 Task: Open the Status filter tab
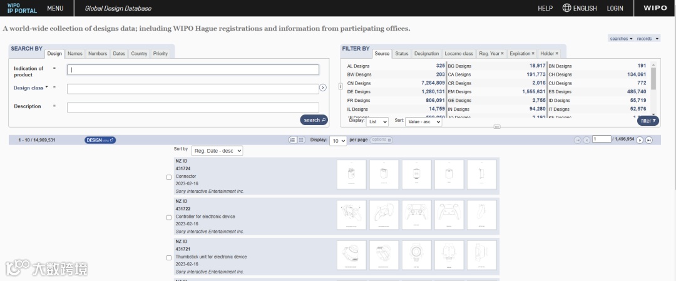click(402, 53)
